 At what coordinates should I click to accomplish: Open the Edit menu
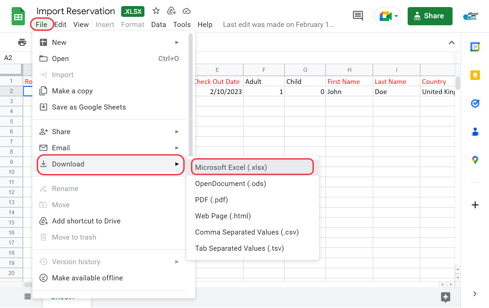(60, 25)
